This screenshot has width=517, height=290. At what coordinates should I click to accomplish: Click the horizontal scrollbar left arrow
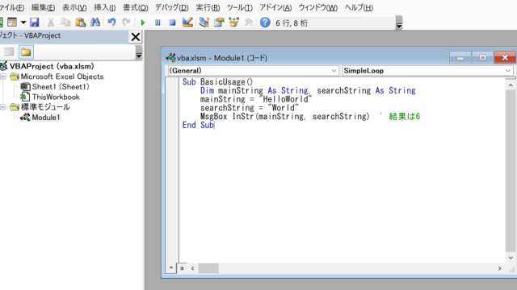[x=193, y=268]
